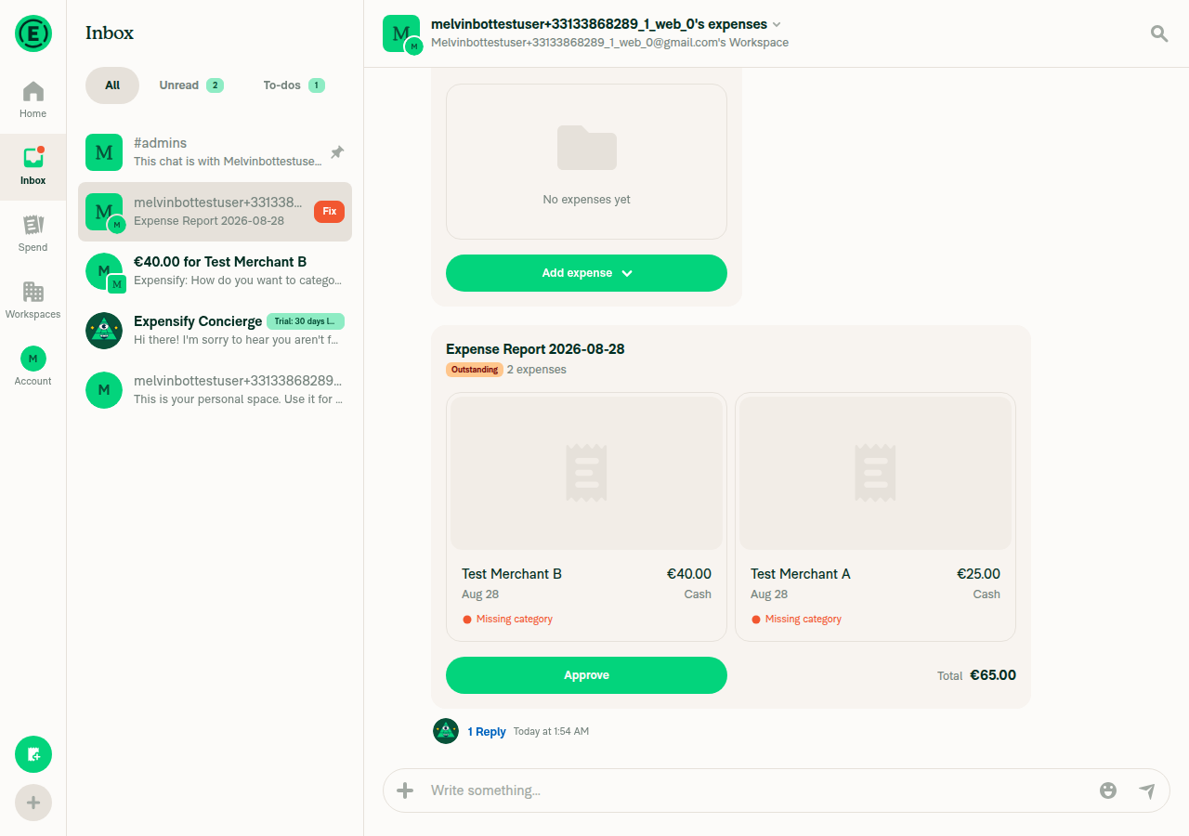Viewport: 1189px width, 836px height.
Task: Click the workspace subtitle in header
Action: click(x=609, y=43)
